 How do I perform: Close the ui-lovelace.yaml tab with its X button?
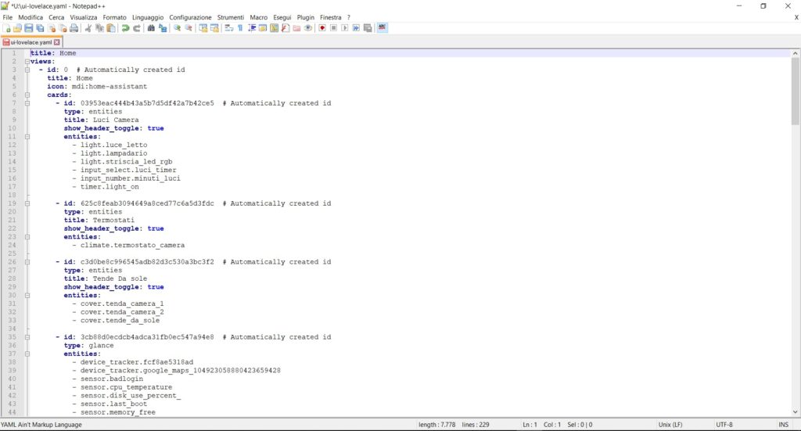56,42
